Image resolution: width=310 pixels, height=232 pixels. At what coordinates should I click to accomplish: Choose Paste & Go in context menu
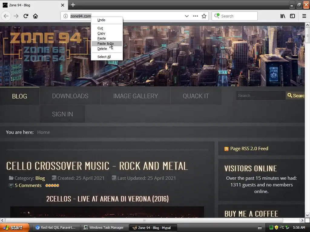point(107,43)
